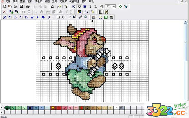The image size is (189, 118).
Task: Pick the green swatch with X symbol
Action: (x=13, y=108)
